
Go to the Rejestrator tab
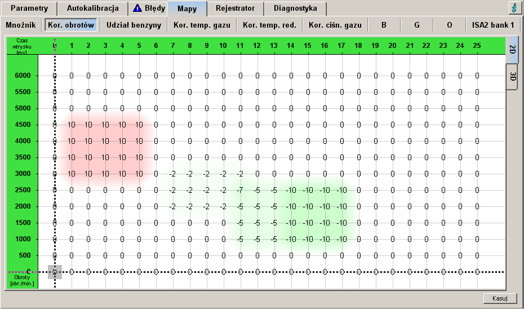coord(235,8)
